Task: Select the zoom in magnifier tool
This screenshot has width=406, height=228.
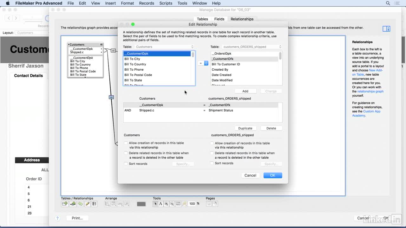Action: pos(166,204)
